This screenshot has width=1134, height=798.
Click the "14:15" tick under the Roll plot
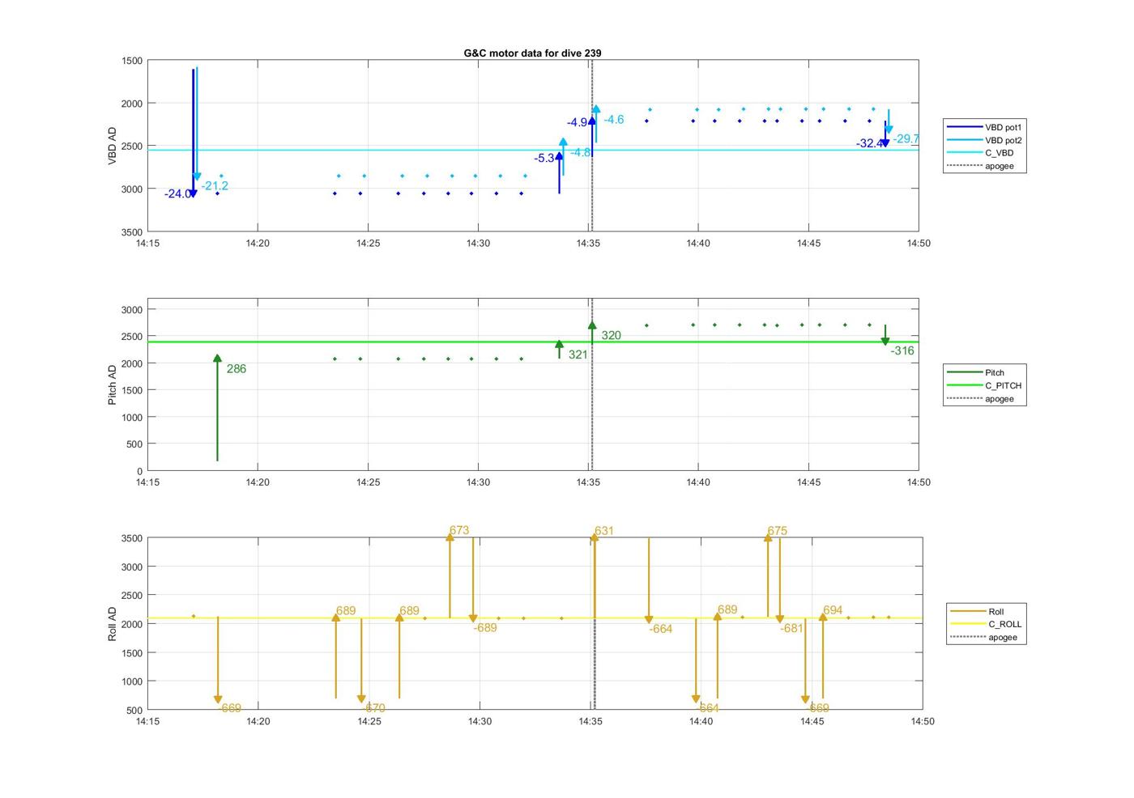[x=147, y=721]
